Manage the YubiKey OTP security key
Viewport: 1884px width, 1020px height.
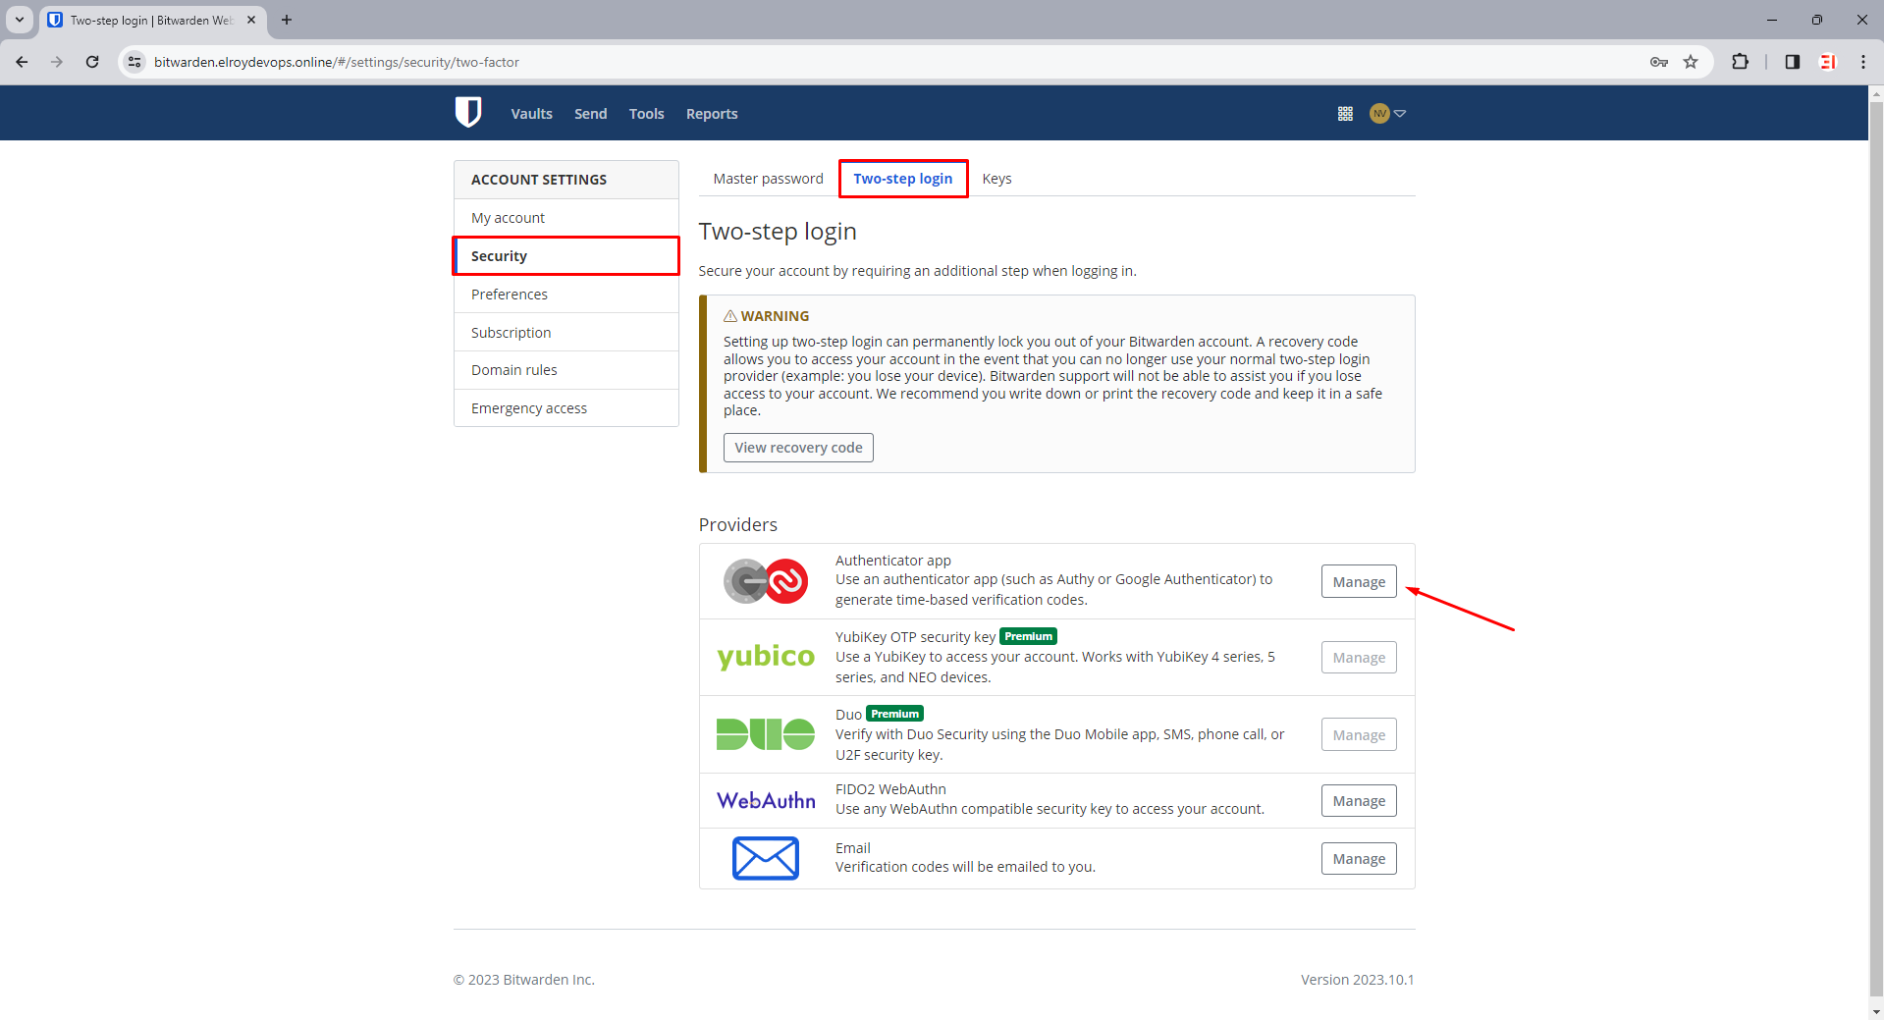point(1359,658)
